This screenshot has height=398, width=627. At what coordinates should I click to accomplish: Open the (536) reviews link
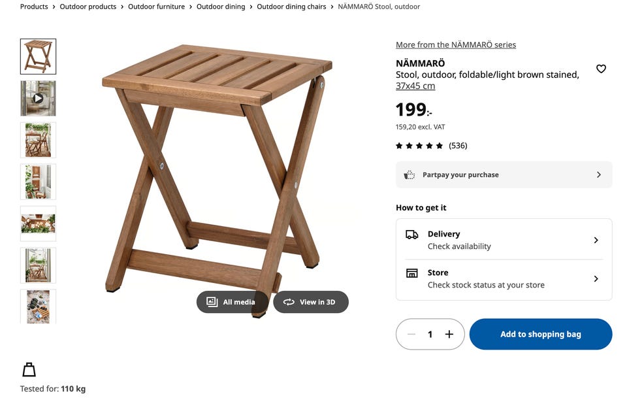coord(458,146)
